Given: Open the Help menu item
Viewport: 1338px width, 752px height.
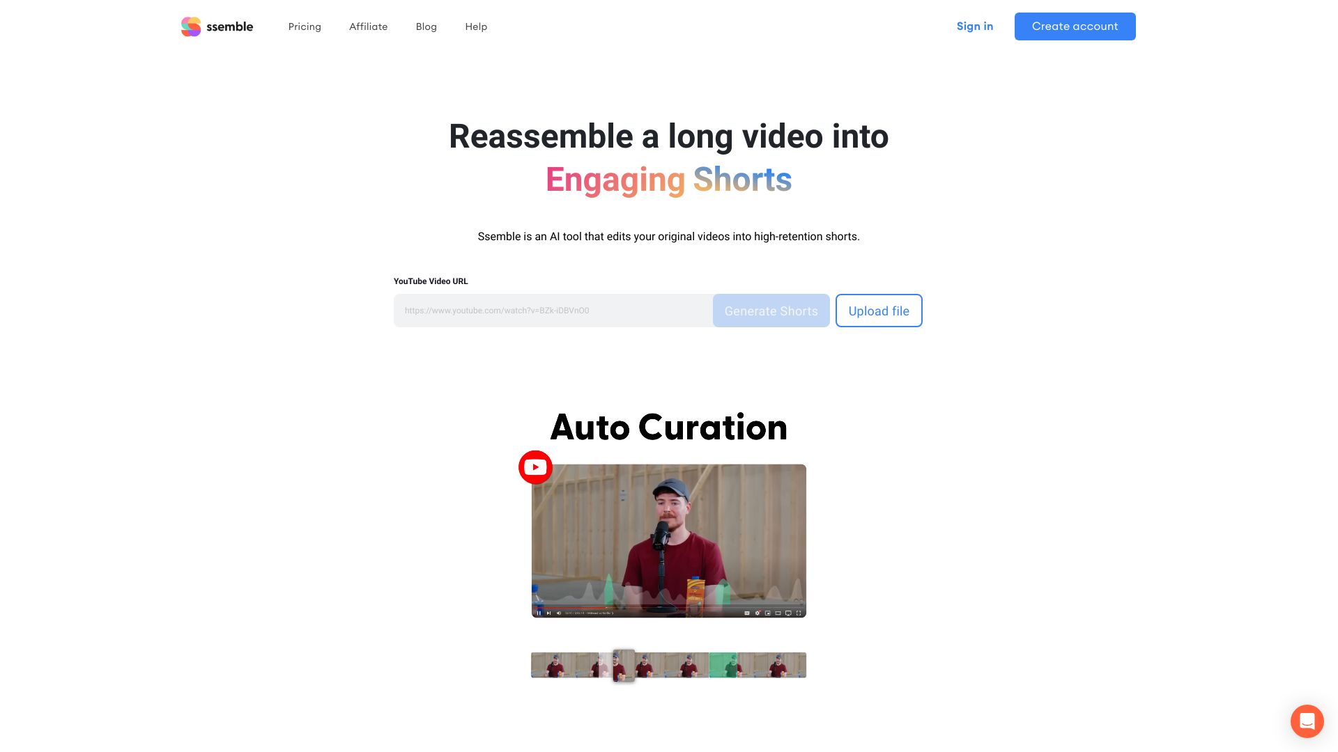Looking at the screenshot, I should point(476,26).
